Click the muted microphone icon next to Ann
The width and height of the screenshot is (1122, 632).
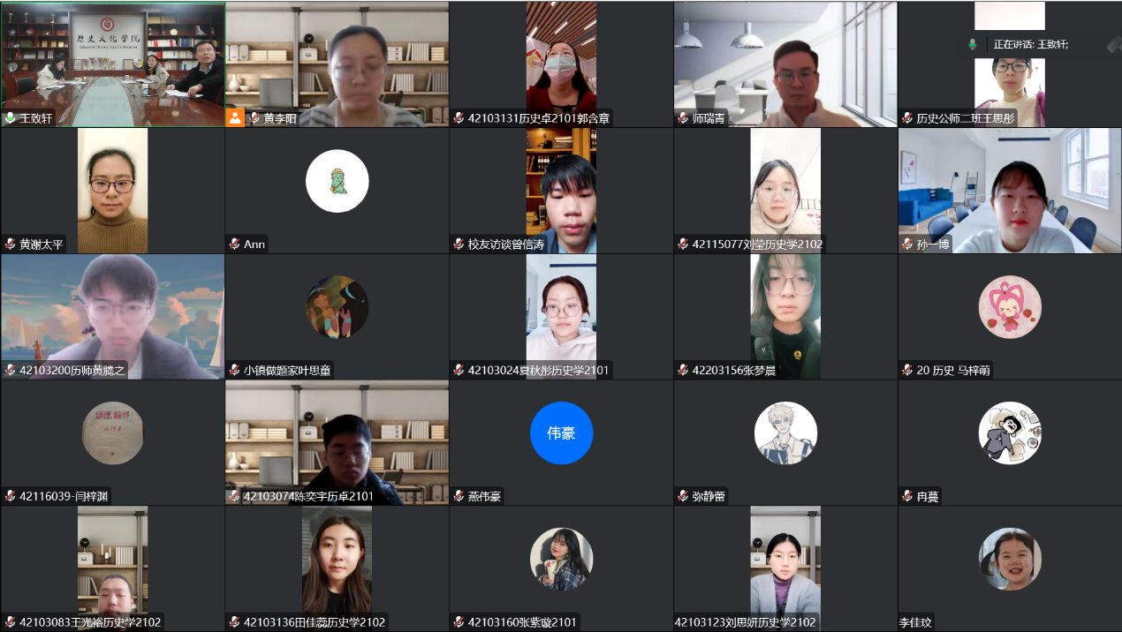[x=234, y=245]
